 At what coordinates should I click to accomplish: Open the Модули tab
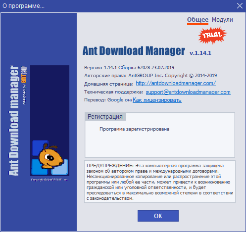tap(222, 20)
